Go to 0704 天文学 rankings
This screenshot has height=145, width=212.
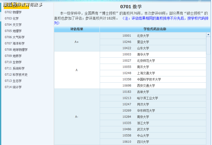pyautogui.click(x=13, y=25)
